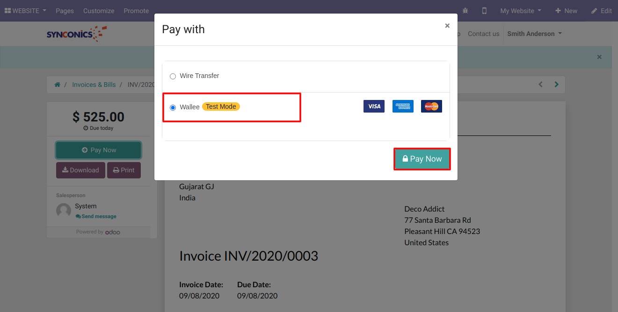Click the Synconics logo

point(77,34)
